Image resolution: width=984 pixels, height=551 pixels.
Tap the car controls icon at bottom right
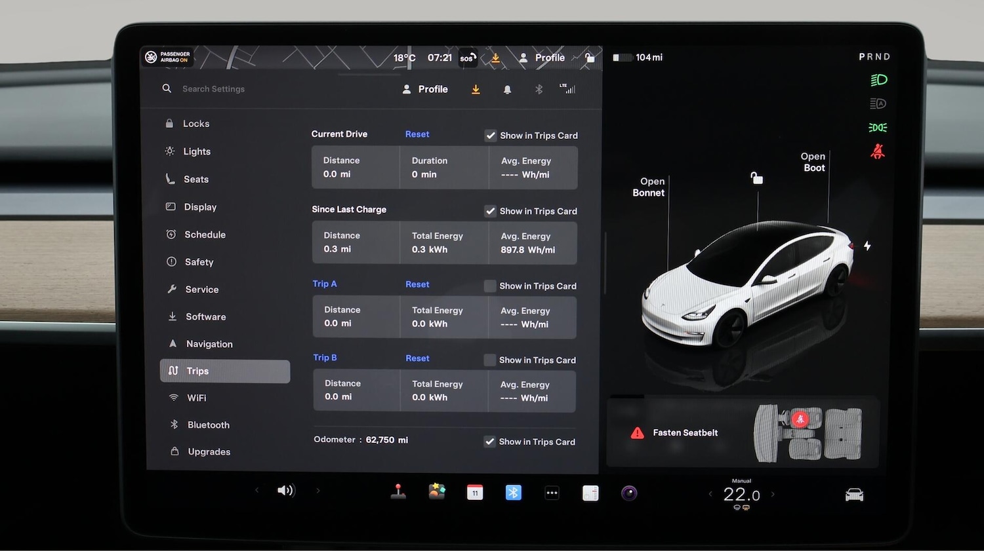[854, 495]
